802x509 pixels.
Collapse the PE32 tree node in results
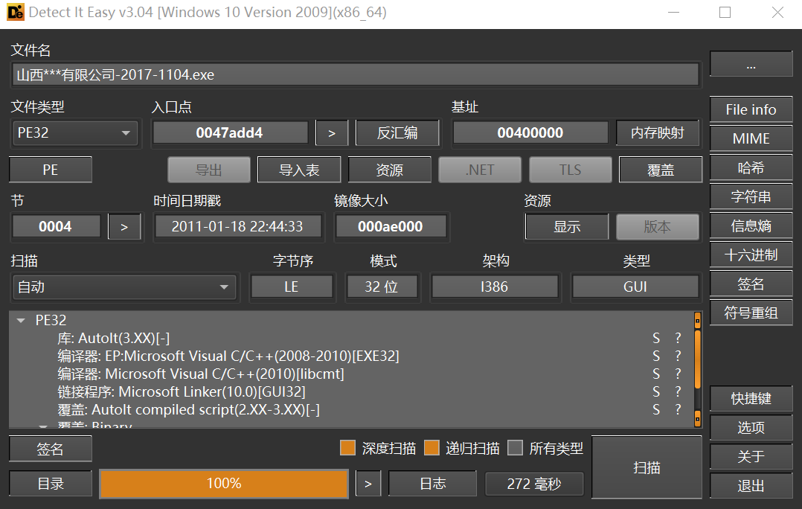tap(21, 321)
